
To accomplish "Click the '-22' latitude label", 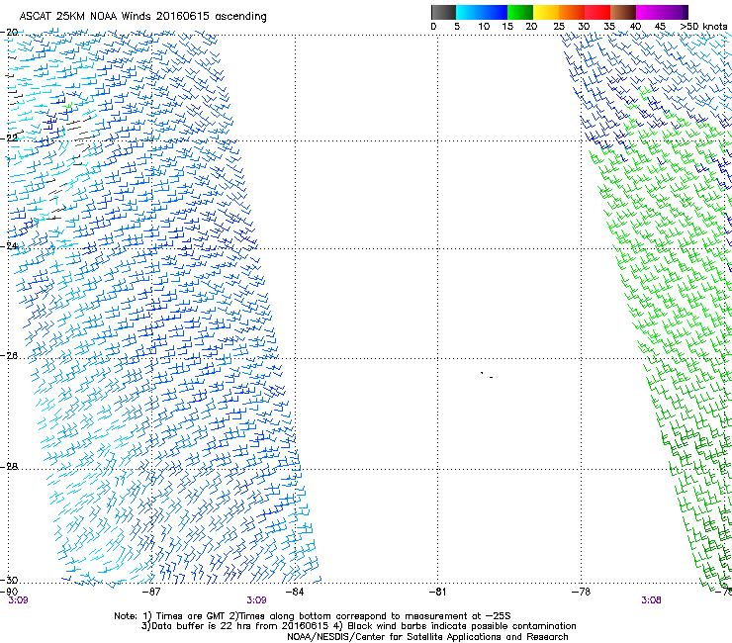I will [x=9, y=138].
